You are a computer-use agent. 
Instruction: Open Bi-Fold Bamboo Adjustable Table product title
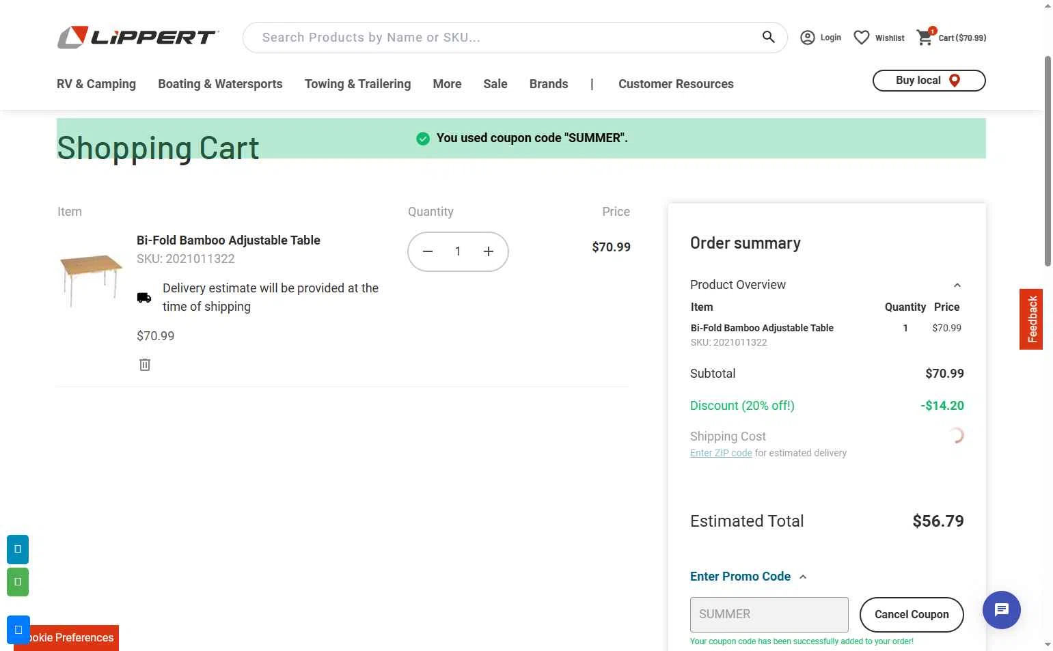tap(228, 240)
